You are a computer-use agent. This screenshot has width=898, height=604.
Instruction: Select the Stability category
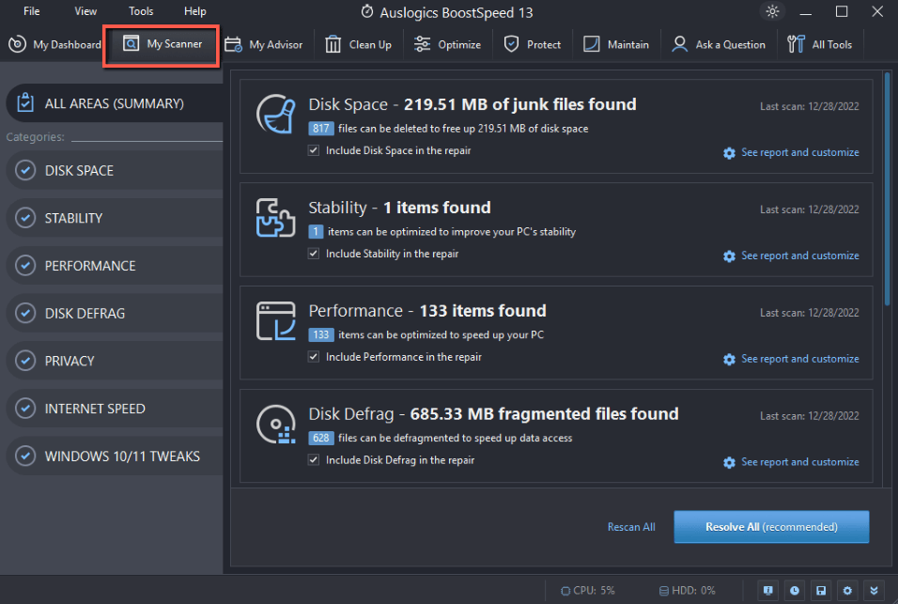pos(115,218)
